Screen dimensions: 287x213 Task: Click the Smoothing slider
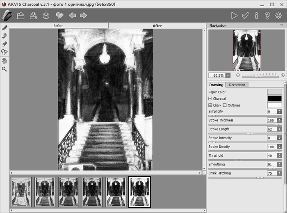[245, 169]
